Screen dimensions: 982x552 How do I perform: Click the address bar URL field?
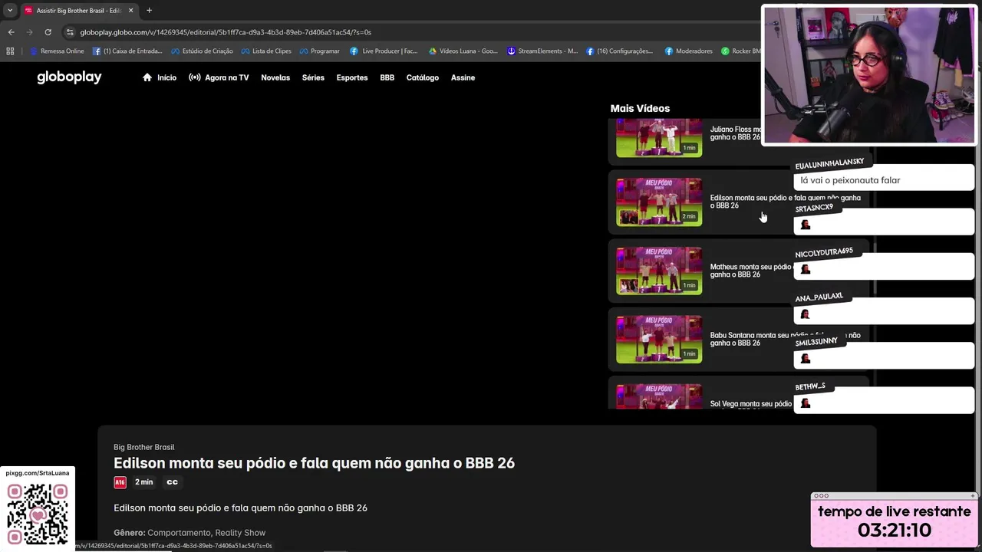pyautogui.click(x=226, y=32)
